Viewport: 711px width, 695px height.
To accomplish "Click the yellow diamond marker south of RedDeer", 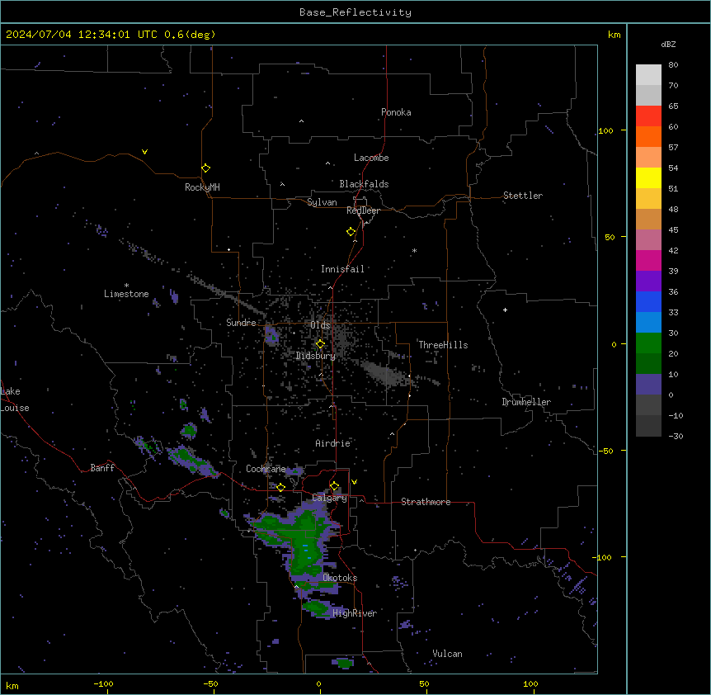I will click(x=351, y=232).
